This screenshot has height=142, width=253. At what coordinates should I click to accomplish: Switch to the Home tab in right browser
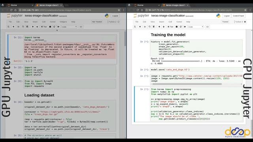[x=146, y=5]
